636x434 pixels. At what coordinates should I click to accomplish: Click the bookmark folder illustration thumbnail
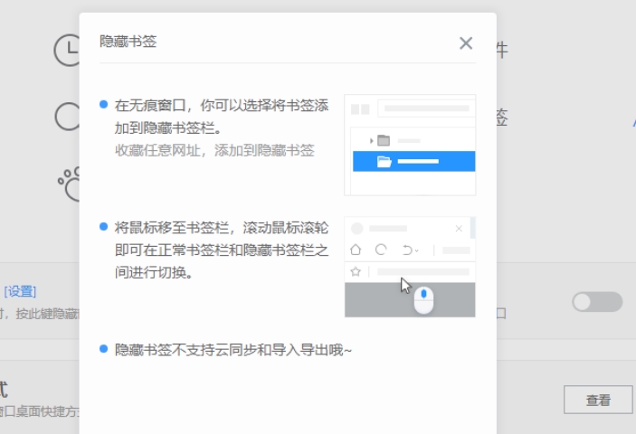pyautogui.click(x=410, y=145)
